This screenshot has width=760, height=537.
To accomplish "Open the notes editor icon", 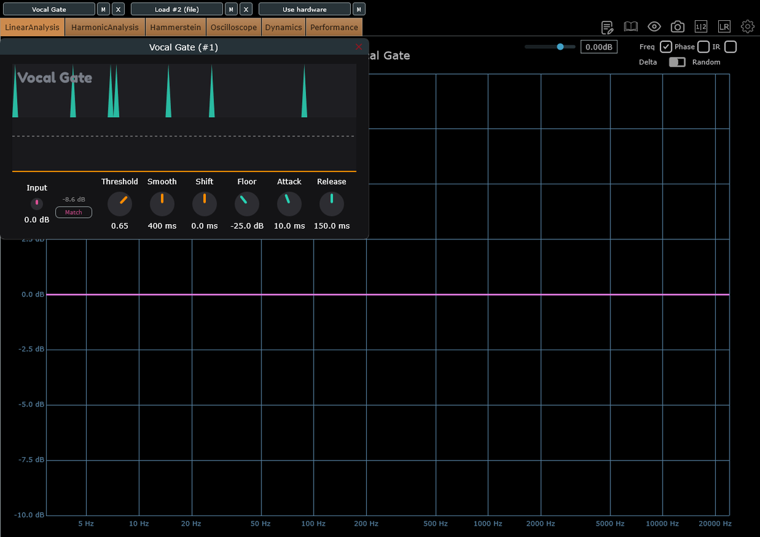I will [607, 27].
